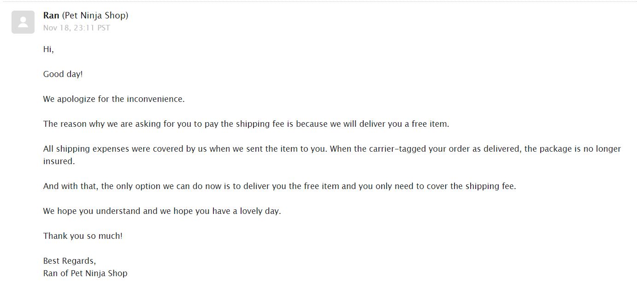
Task: Click the (Pet Ninja Shop) label in header
Action: click(x=95, y=16)
